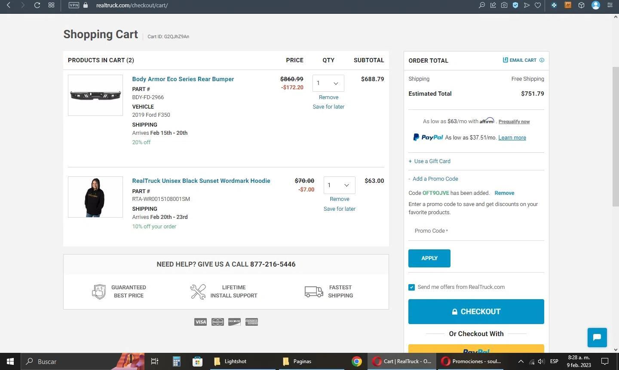Image resolution: width=619 pixels, height=370 pixels.
Task: Open the browser profile avatar
Action: pyautogui.click(x=596, y=5)
